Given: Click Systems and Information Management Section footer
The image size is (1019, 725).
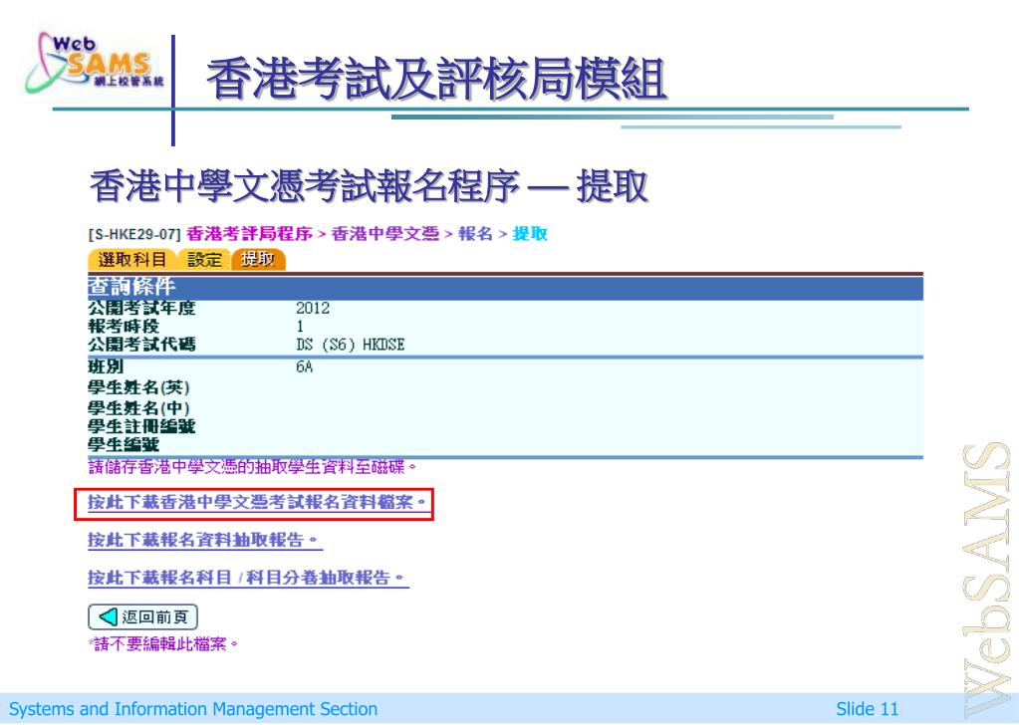Looking at the screenshot, I should pyautogui.click(x=193, y=709).
